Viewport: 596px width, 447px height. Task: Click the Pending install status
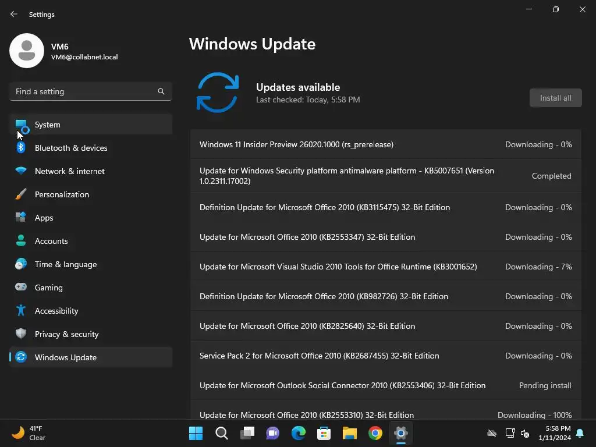(545, 385)
